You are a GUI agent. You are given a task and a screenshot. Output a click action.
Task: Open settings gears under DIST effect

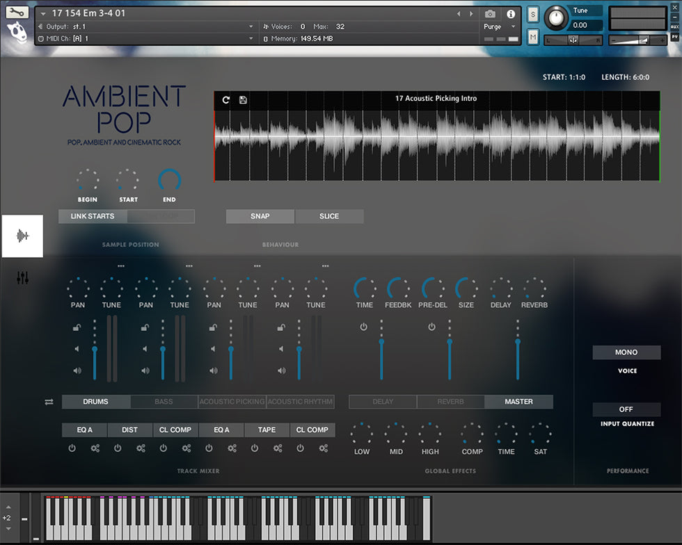pyautogui.click(x=141, y=448)
